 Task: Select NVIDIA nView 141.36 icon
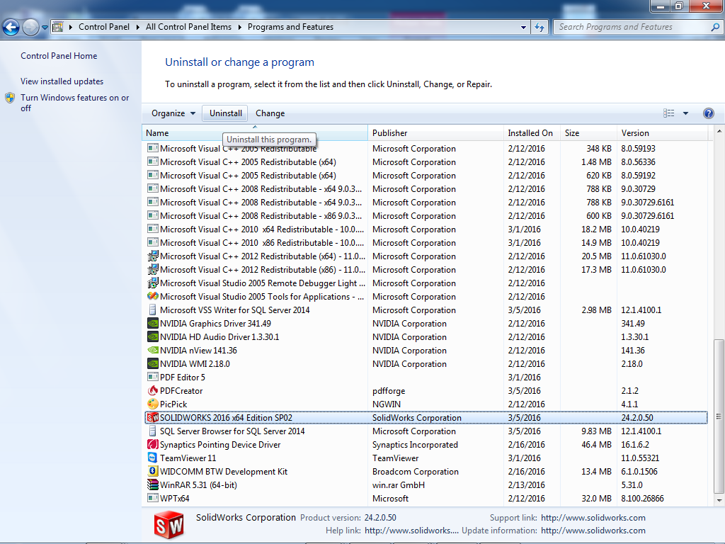coord(153,350)
